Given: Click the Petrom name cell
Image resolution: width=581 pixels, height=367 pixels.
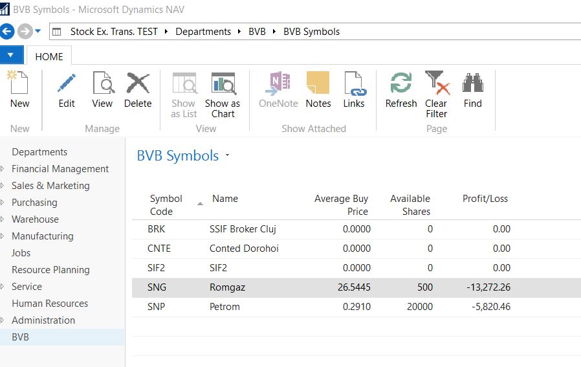Looking at the screenshot, I should [225, 307].
